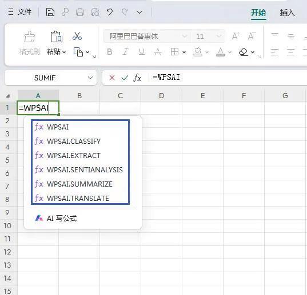Click the Save icon in quick toolbar
The height and width of the screenshot is (295, 307).
(50, 12)
